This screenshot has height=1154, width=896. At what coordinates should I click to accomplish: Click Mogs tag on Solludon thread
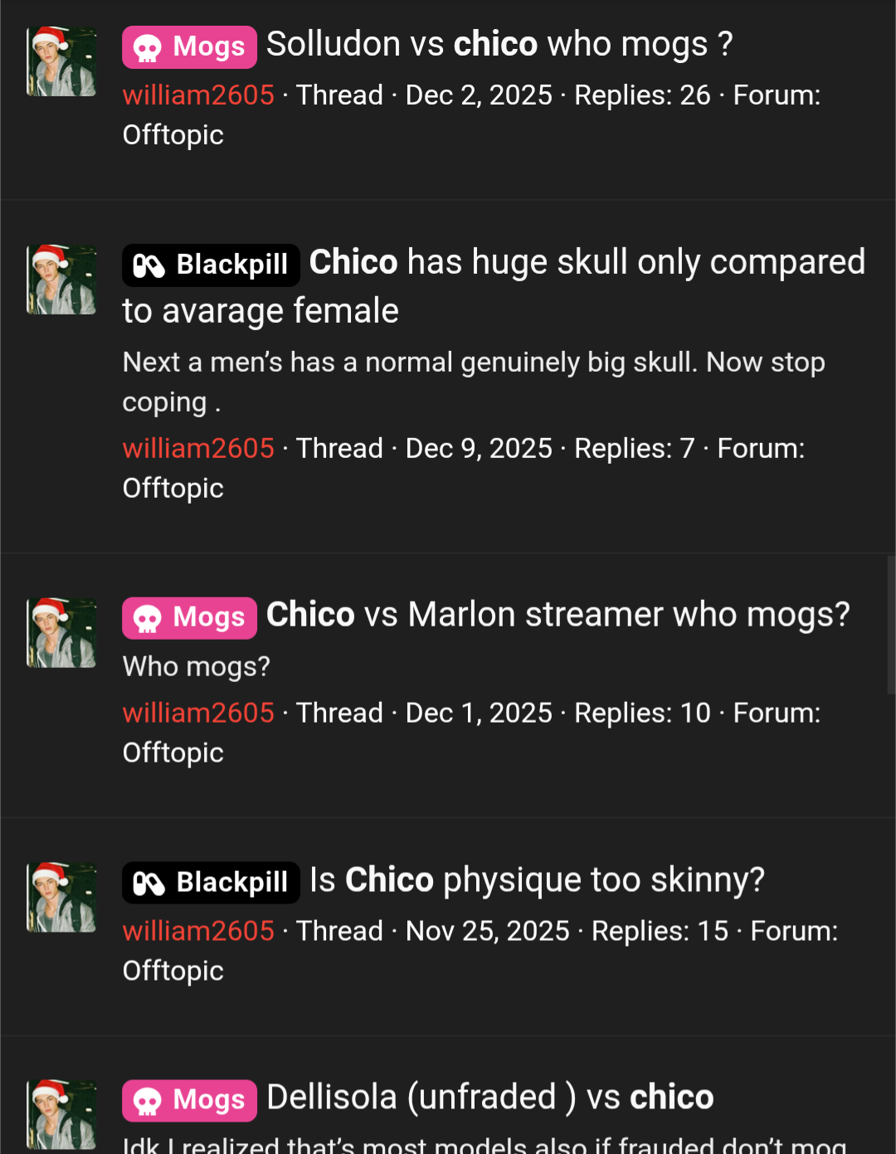(x=189, y=46)
